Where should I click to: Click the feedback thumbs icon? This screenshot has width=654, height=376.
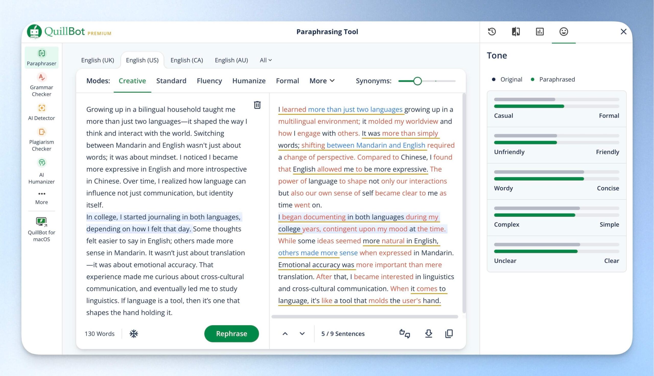click(x=405, y=334)
